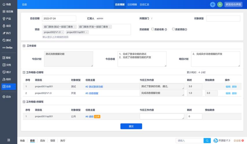
Task: Click the 消息提醒 row 预估剩余 field
Action: pyautogui.click(x=211, y=93)
